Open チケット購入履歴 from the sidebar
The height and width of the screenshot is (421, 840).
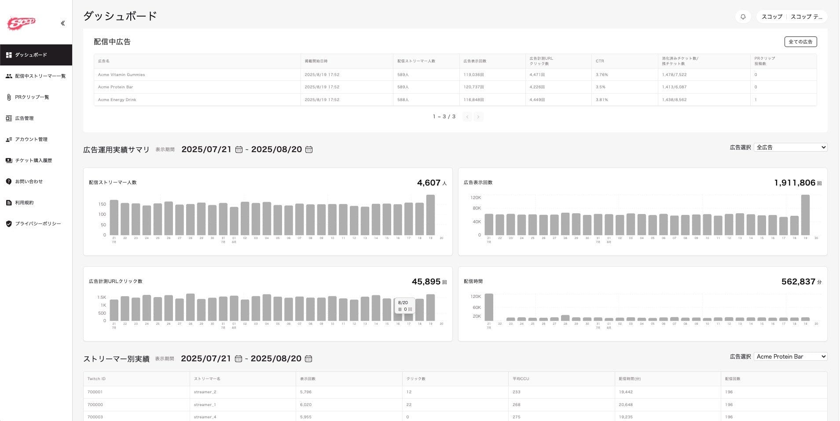[33, 160]
